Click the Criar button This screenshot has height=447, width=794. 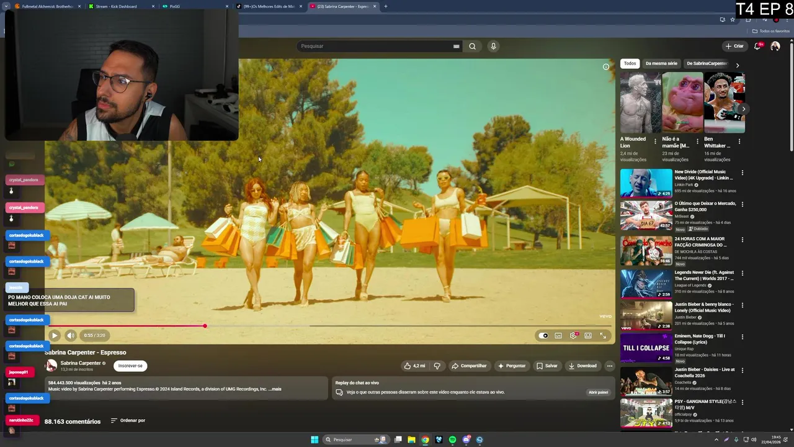pos(734,46)
